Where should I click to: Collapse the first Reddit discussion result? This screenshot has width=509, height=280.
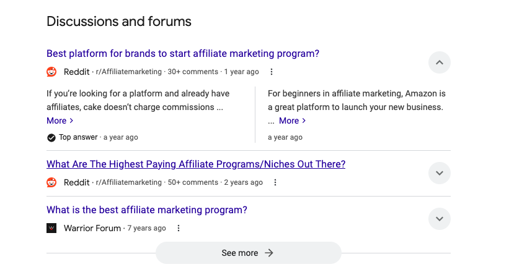coord(439,62)
